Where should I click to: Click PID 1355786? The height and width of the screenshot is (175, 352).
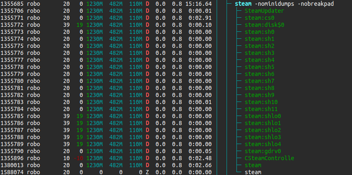(x=12, y=123)
